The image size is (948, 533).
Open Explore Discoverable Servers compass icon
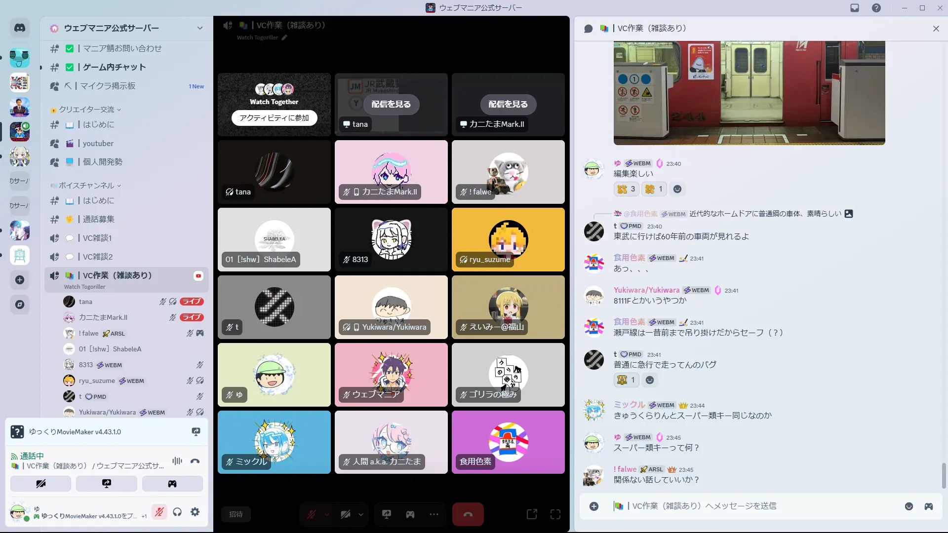[x=20, y=305]
